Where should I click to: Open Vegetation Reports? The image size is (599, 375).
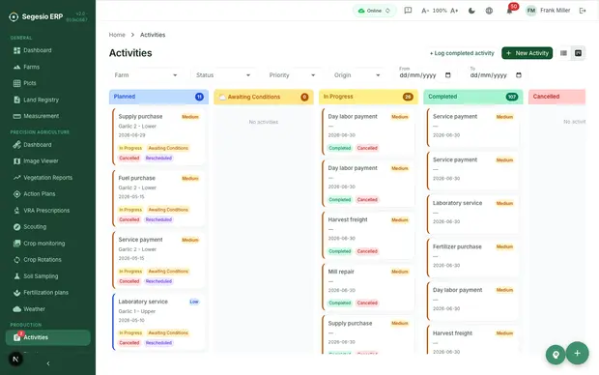(x=47, y=178)
